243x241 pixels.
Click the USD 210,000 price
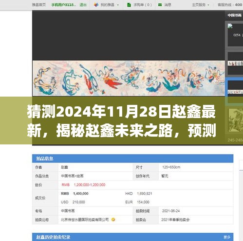point(73,202)
